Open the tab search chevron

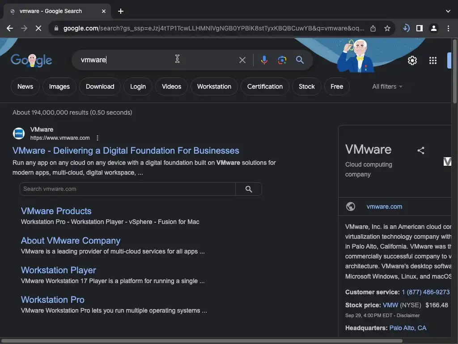448,11
